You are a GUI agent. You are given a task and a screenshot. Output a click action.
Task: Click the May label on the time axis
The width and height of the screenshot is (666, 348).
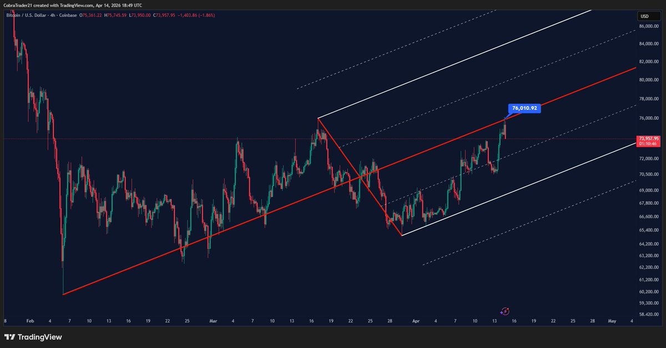612,321
